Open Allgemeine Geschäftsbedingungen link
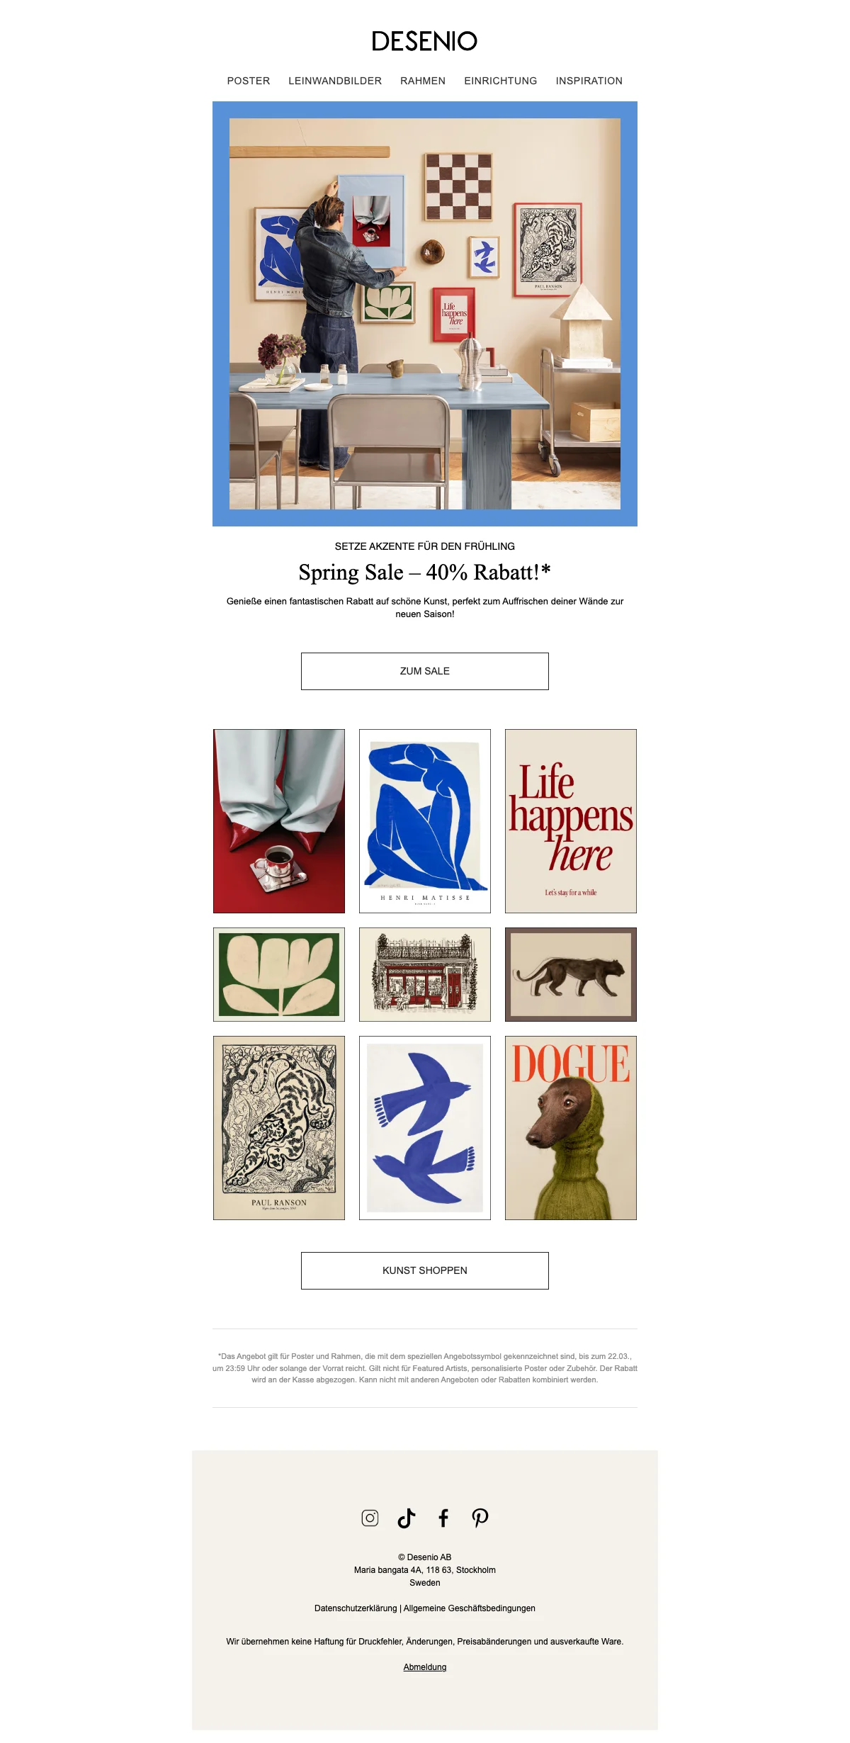Image resolution: width=850 pixels, height=1743 pixels. pos(470,1608)
